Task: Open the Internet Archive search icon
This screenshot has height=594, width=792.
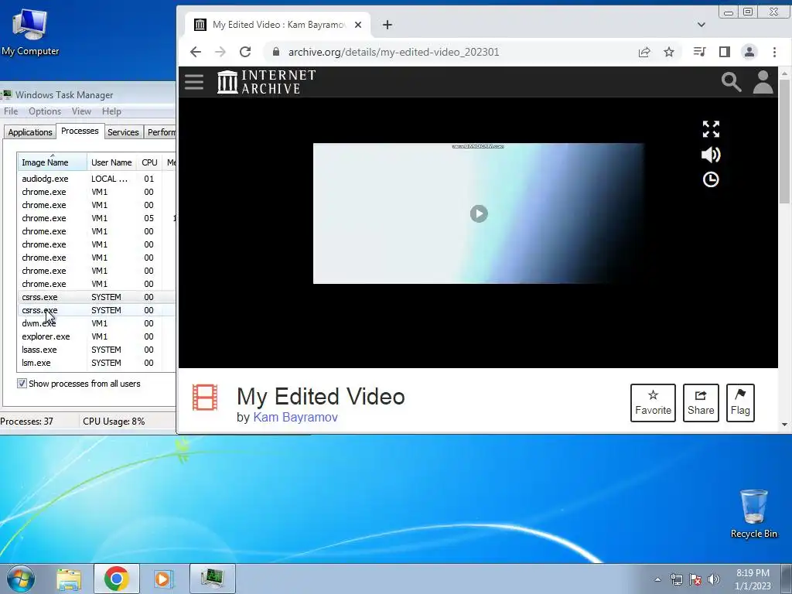Action: tap(731, 82)
